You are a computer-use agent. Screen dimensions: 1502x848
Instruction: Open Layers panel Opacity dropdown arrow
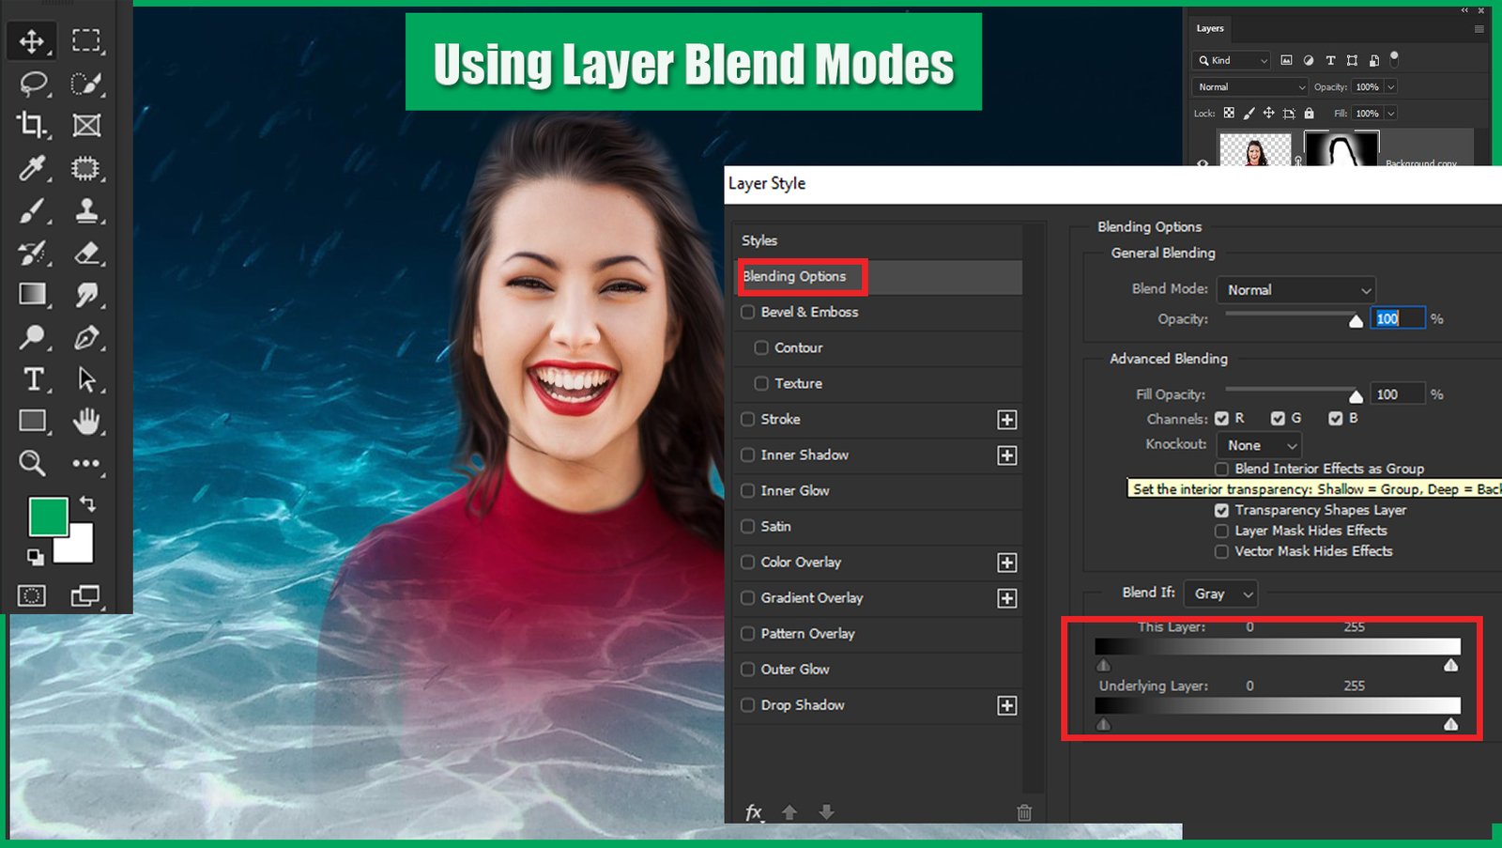pos(1391,86)
